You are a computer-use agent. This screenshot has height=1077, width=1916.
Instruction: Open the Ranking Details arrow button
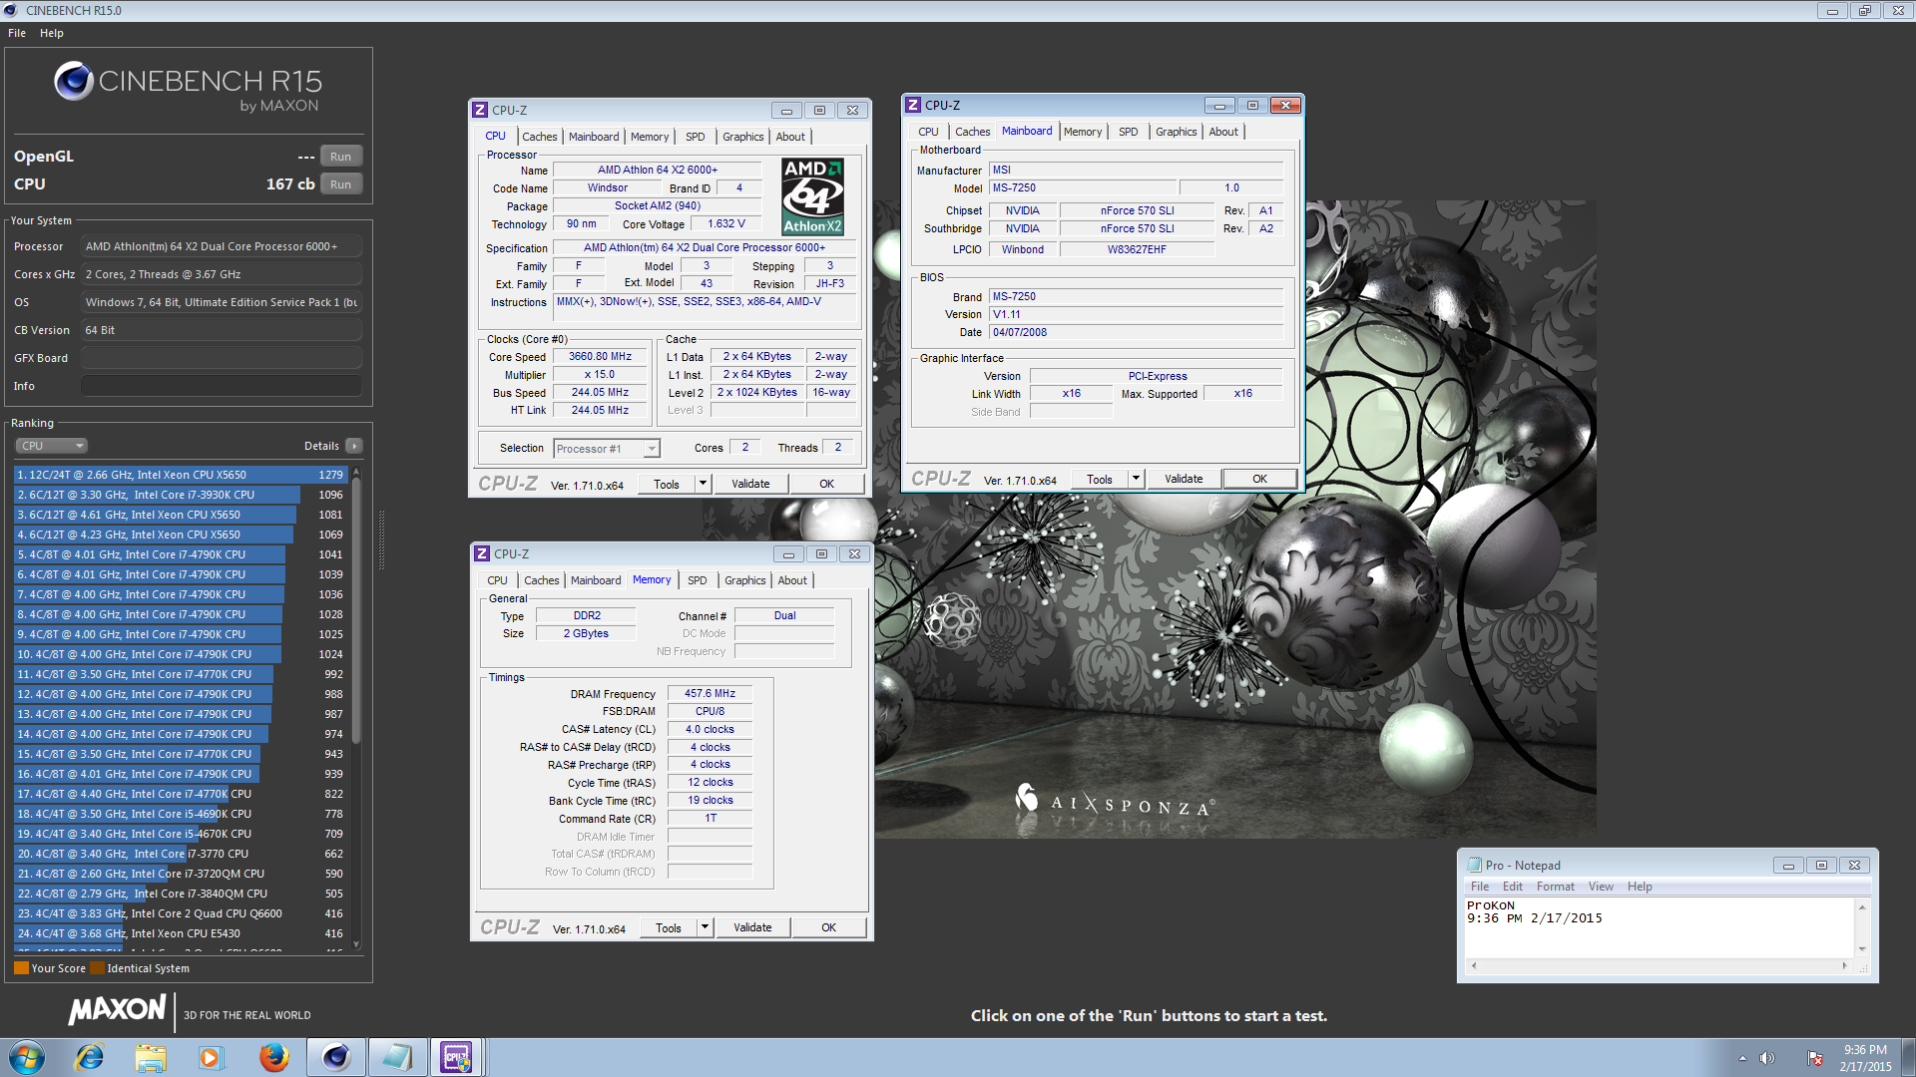(354, 446)
